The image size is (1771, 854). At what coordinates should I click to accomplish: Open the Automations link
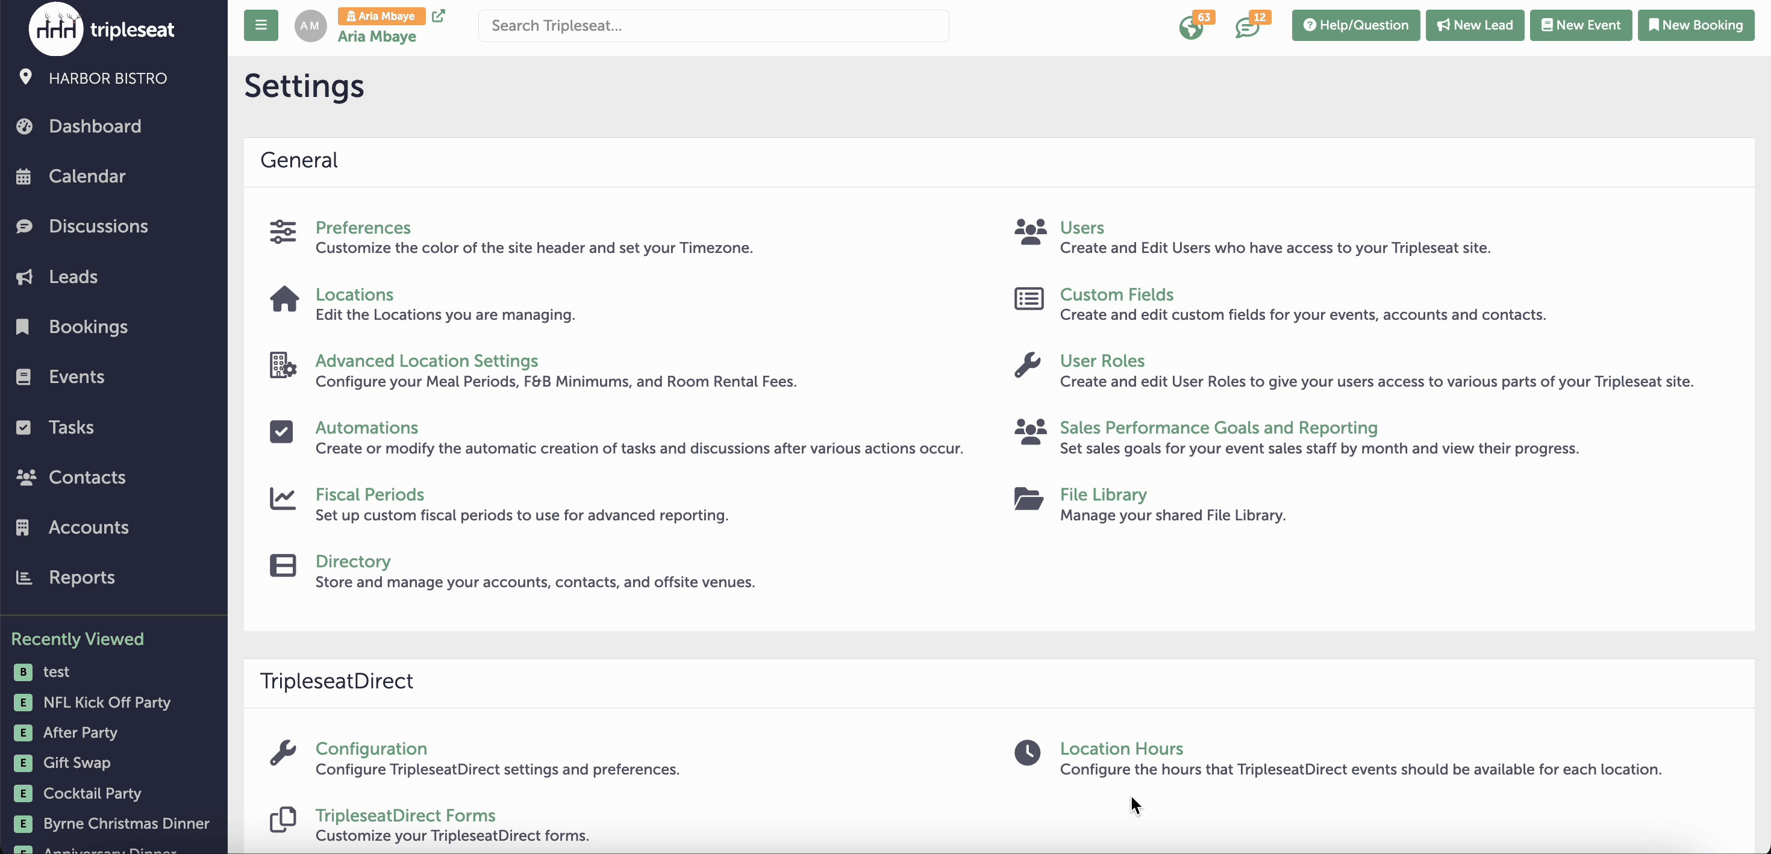pos(366,428)
